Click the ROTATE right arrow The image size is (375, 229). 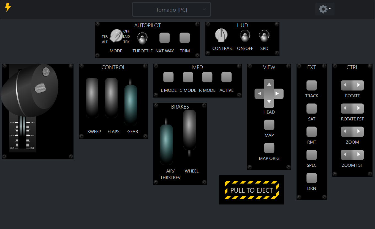click(x=358, y=85)
